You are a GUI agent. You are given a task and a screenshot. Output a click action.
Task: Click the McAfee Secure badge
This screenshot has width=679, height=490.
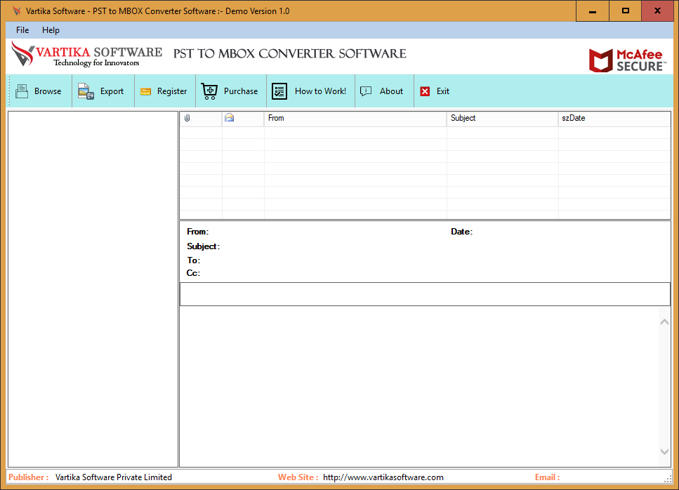pos(626,60)
